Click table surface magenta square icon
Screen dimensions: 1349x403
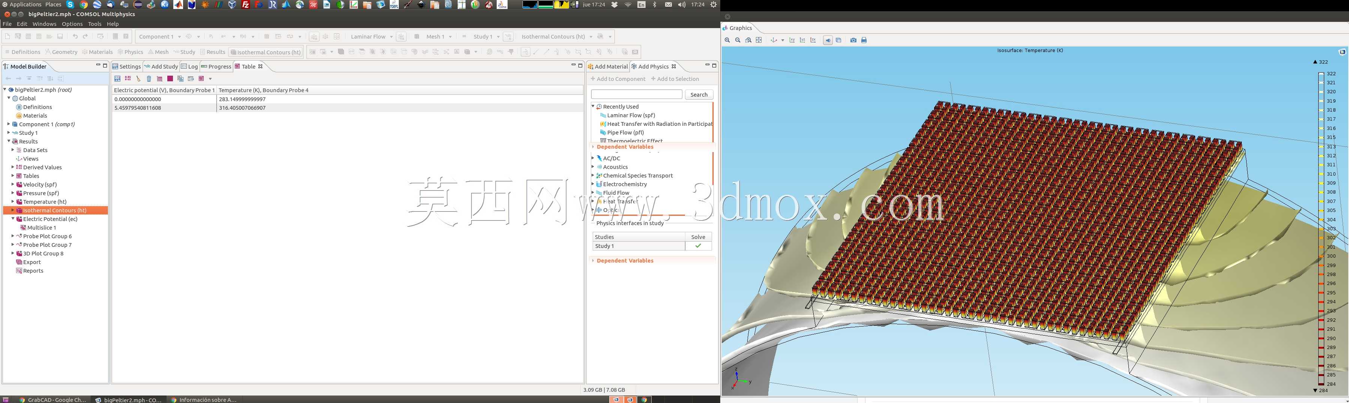pyautogui.click(x=170, y=78)
